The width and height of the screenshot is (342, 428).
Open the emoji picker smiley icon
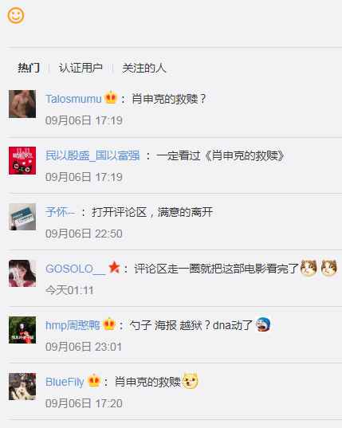click(x=16, y=16)
